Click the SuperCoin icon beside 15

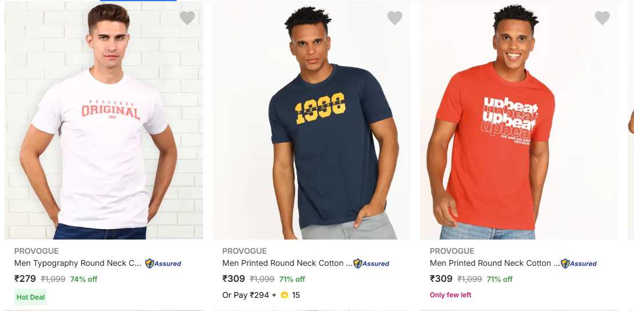284,295
